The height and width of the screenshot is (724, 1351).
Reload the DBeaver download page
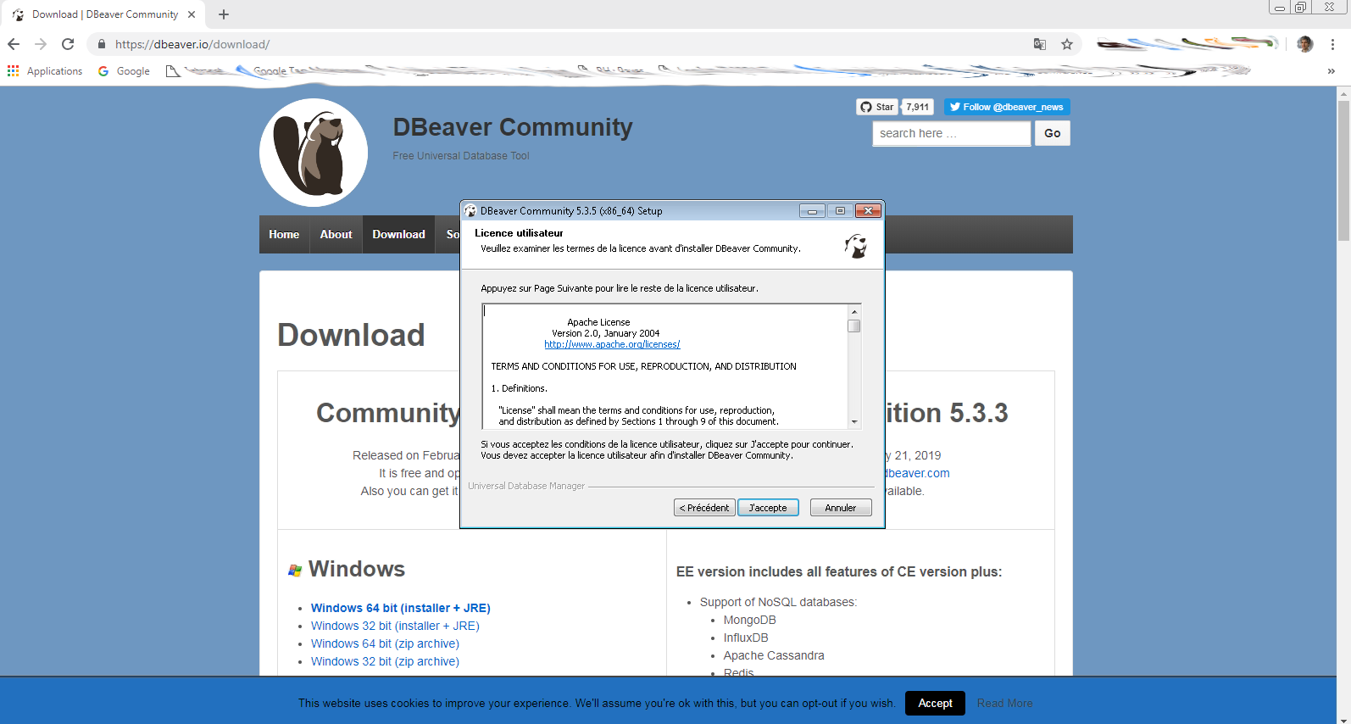(x=68, y=44)
